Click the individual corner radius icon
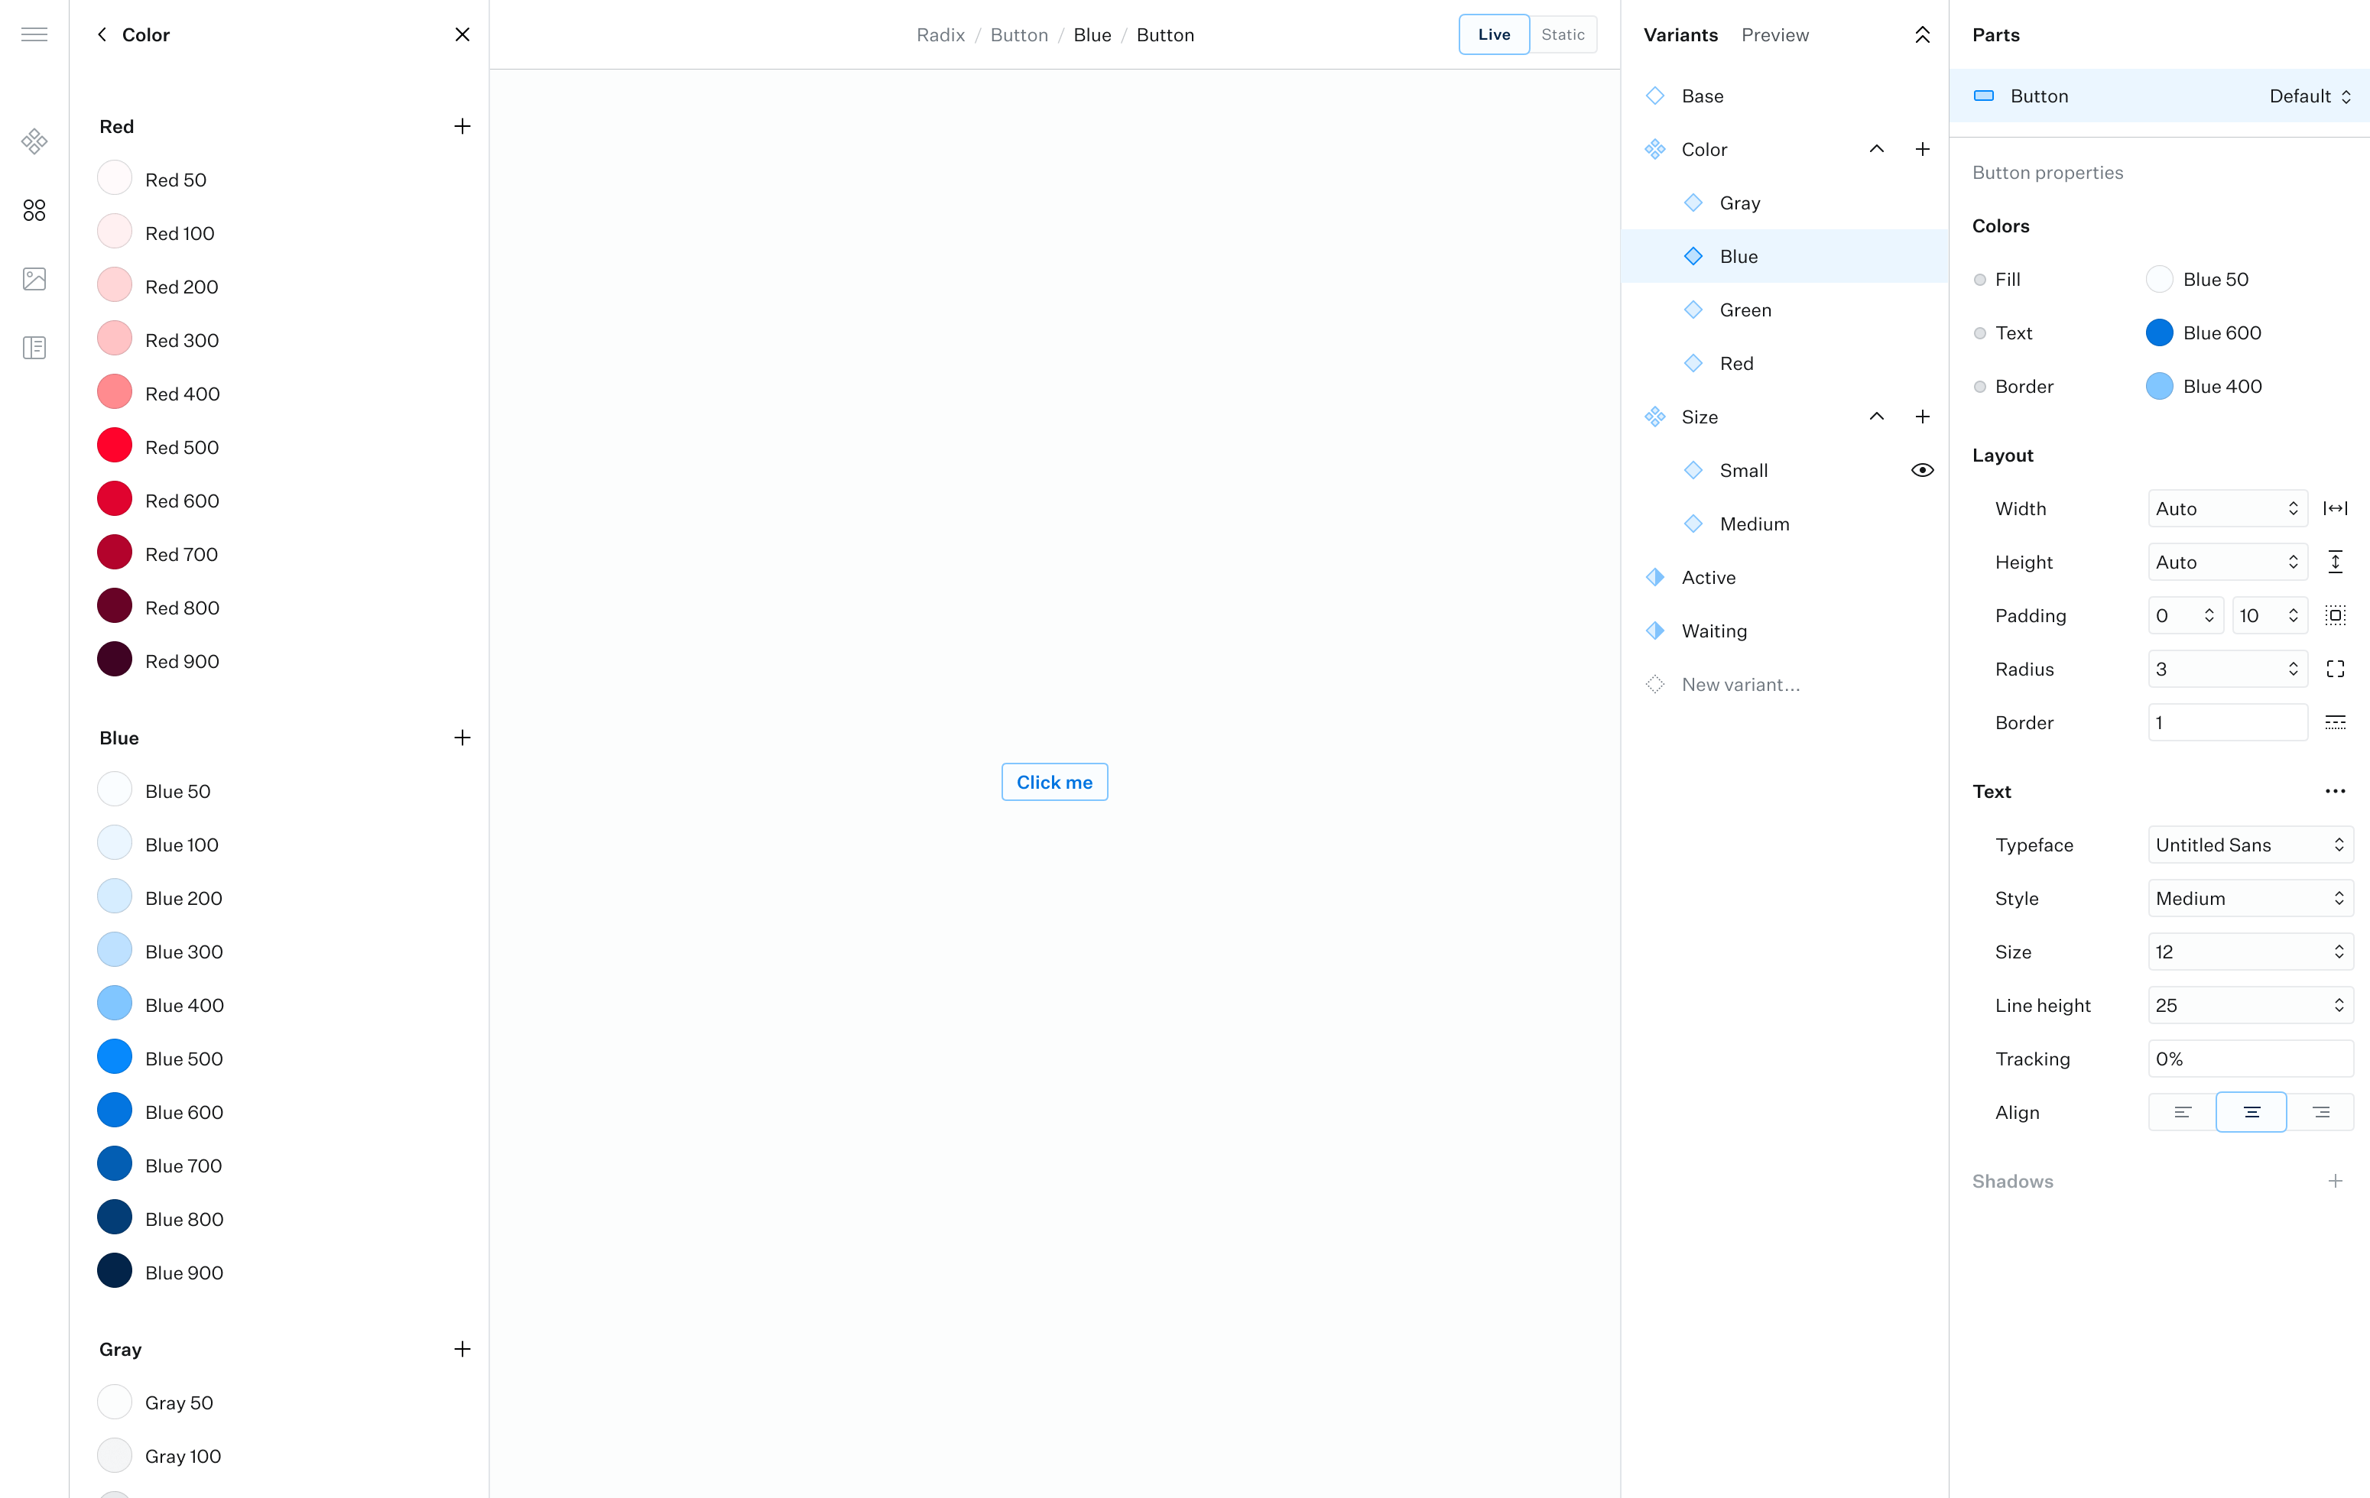Image resolution: width=2370 pixels, height=1498 pixels. tap(2335, 670)
